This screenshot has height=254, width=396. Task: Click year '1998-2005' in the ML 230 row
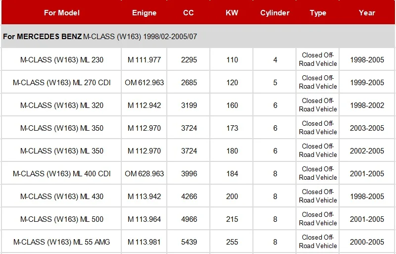tap(367, 59)
